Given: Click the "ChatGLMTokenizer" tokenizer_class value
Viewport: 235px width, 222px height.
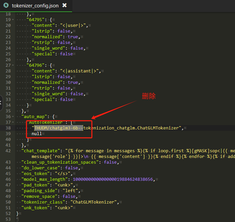Looking at the screenshot, I should [94, 202].
